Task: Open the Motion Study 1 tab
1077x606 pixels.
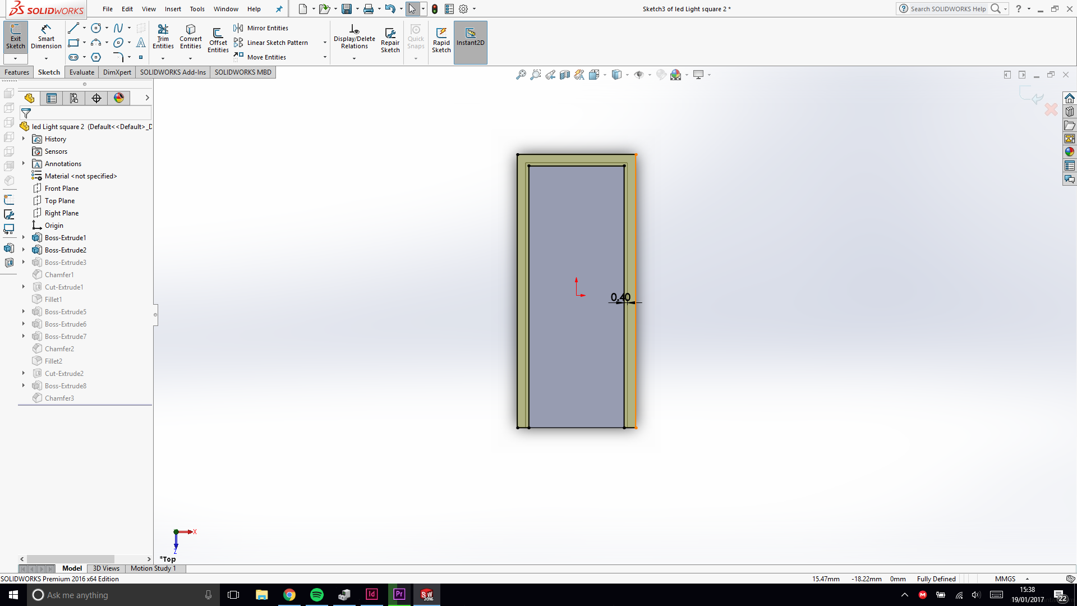Action: click(x=153, y=568)
